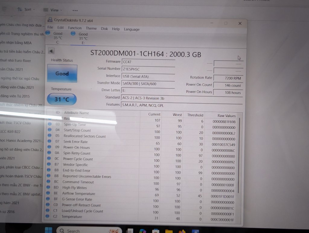The width and height of the screenshot is (309, 233).
Task: Click the status dot for 05 Reallocated Sectors Count
Action: coord(49,135)
